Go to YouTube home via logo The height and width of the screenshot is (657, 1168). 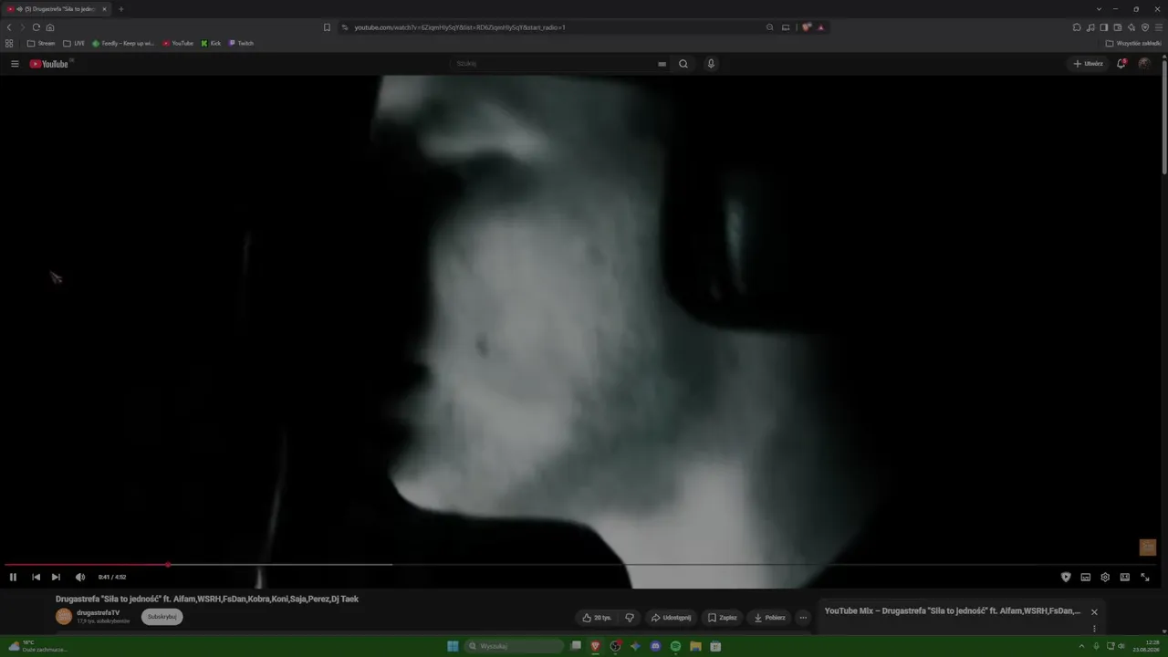click(x=50, y=64)
